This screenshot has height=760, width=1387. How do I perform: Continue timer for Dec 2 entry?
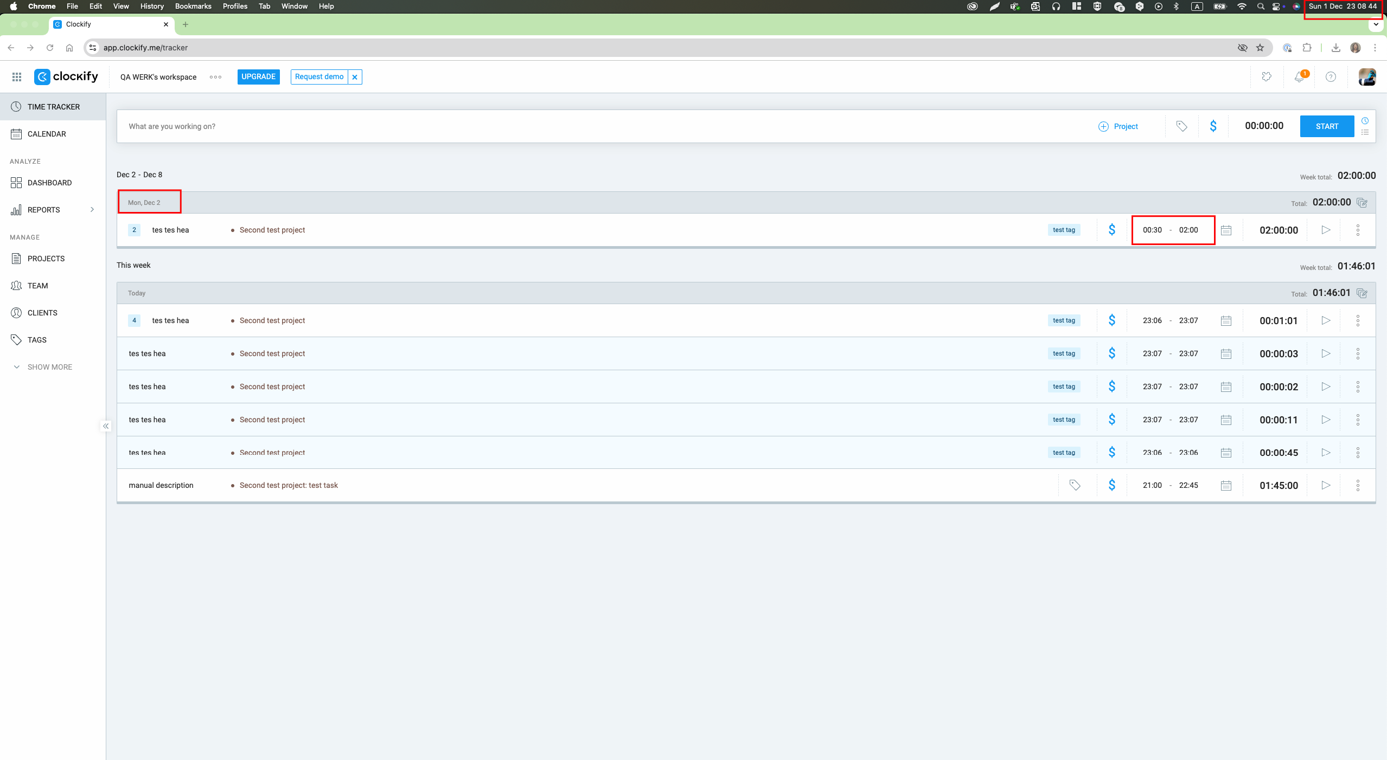pyautogui.click(x=1326, y=230)
